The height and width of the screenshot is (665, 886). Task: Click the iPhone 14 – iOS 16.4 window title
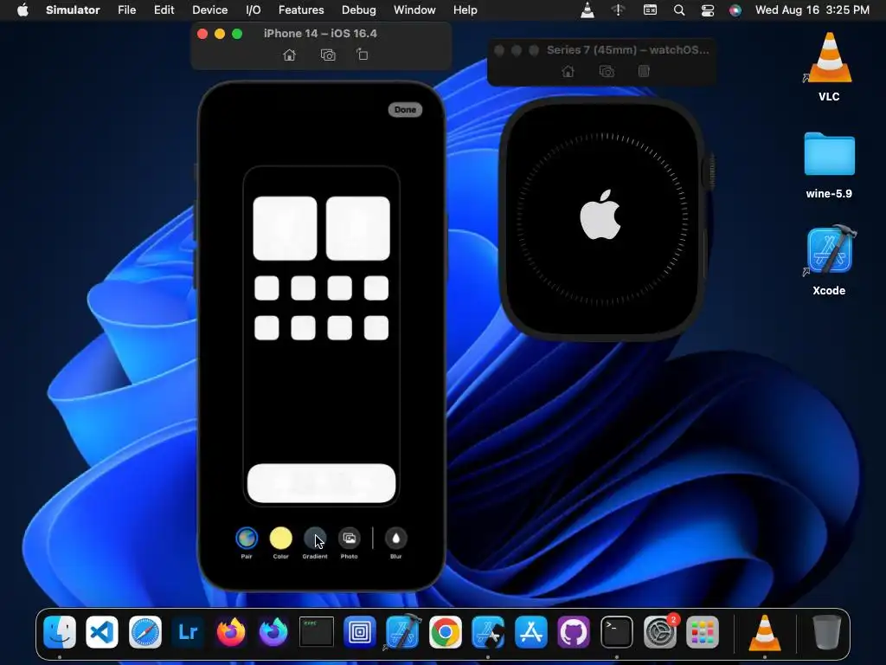tap(320, 34)
